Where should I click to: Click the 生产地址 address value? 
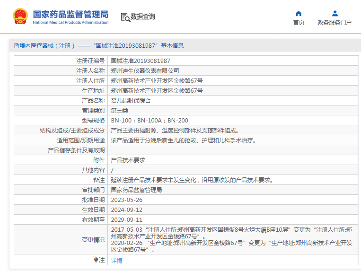click(157, 90)
